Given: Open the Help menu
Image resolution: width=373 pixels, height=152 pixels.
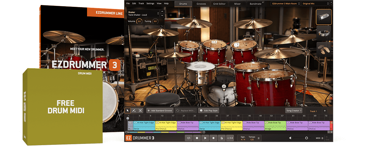Looking at the screenshot, I should [x=166, y=3].
